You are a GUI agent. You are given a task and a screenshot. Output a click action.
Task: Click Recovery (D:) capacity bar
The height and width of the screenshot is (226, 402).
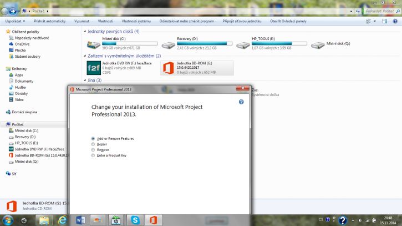click(205, 43)
